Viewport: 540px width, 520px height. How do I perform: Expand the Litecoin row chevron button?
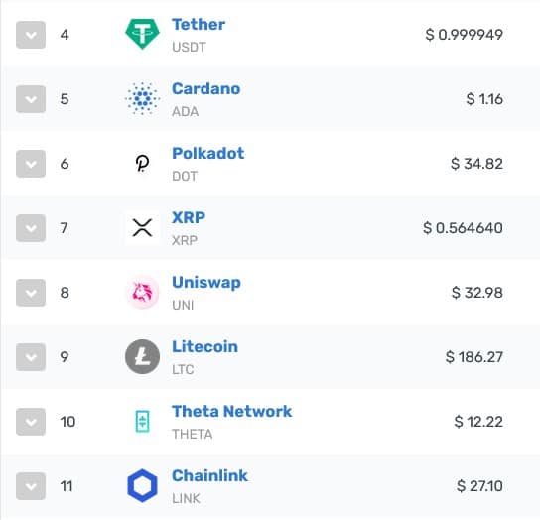click(x=31, y=357)
